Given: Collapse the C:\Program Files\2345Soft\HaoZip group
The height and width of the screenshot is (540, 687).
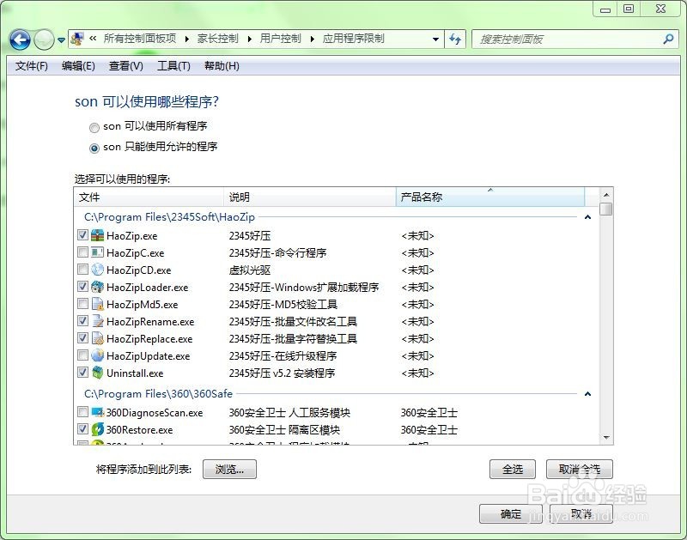Looking at the screenshot, I should [587, 217].
